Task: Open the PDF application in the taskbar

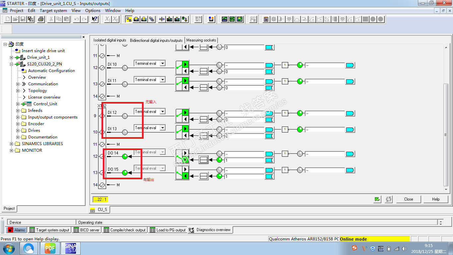Action: coord(50,248)
